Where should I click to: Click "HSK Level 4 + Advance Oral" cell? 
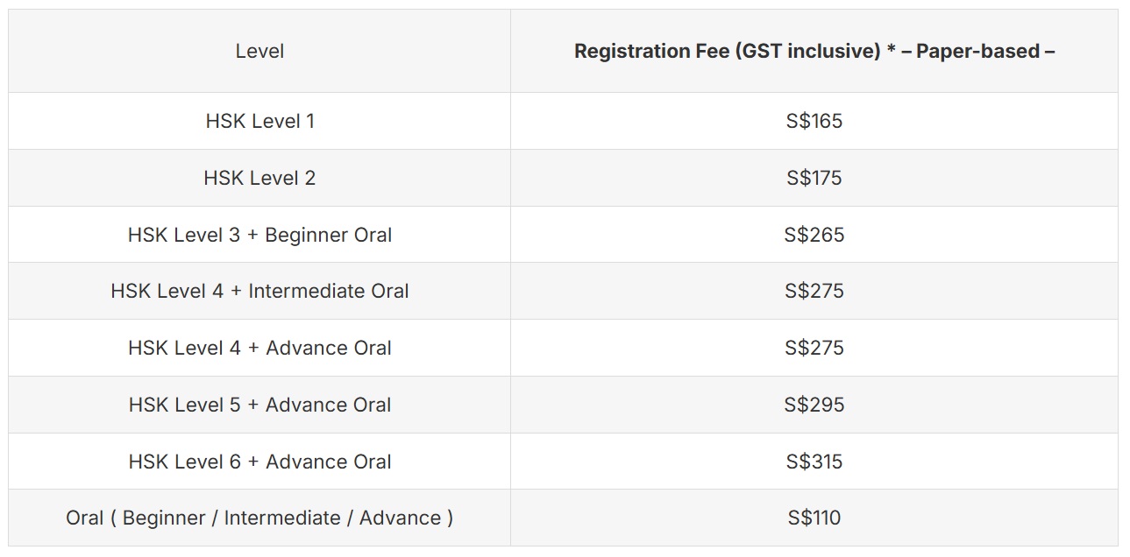click(259, 349)
